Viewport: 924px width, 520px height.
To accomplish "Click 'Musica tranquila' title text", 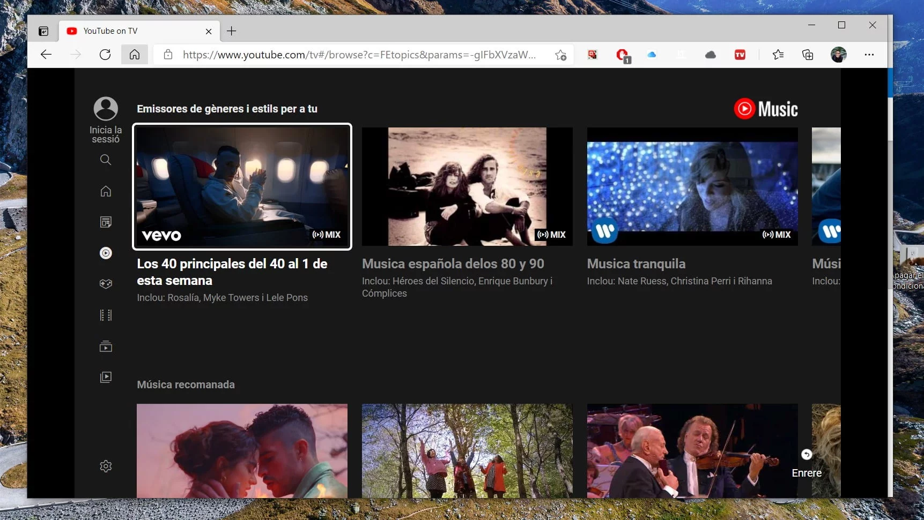I will click(x=636, y=263).
